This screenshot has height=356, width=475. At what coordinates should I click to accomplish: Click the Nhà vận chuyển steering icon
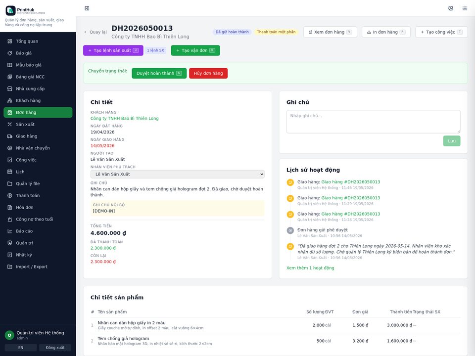point(10,148)
